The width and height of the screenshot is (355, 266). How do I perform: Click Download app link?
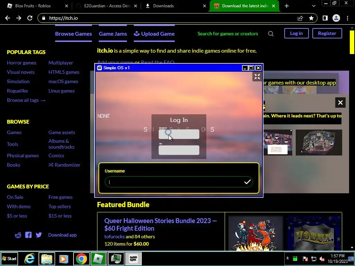click(62, 235)
